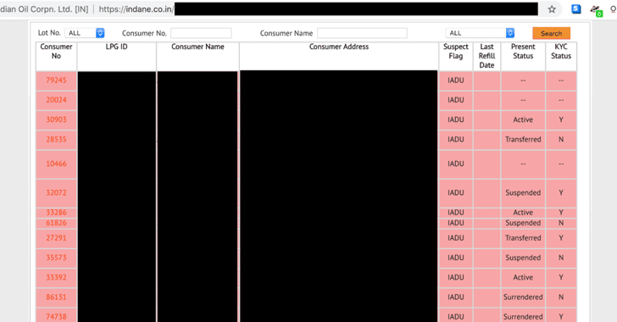Open consumer number 10466
Image resolution: width=617 pixels, height=322 pixels.
click(x=56, y=164)
